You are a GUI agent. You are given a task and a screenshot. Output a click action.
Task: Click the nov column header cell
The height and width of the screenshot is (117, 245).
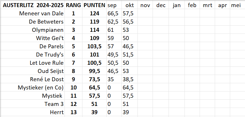pyautogui.click(x=145, y=5)
